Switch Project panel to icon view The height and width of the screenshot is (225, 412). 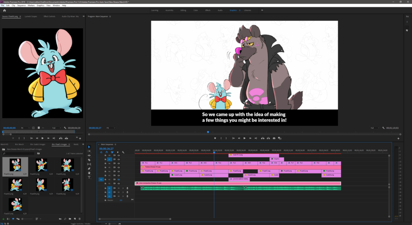point(13,219)
